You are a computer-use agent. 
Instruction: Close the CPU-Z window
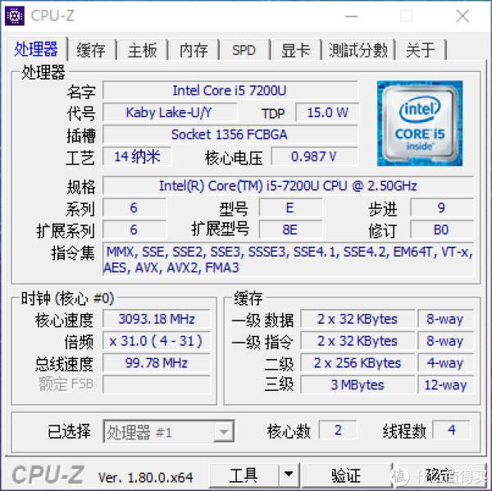[x=462, y=16]
